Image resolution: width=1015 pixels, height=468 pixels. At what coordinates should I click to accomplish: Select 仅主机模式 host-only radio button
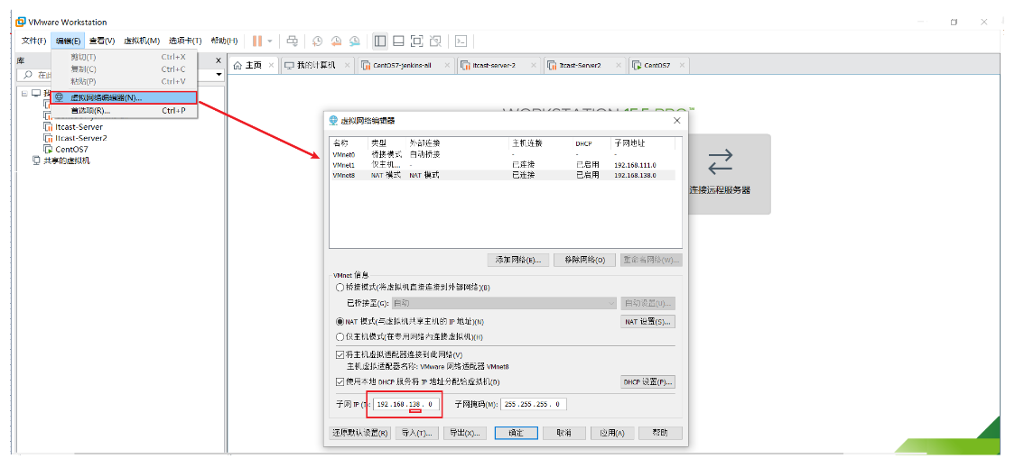point(340,336)
